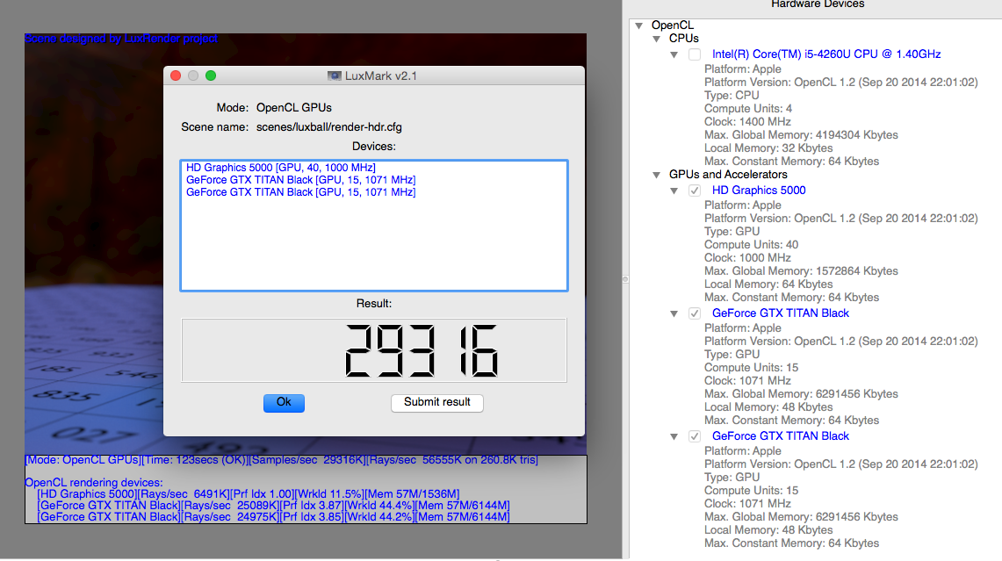The width and height of the screenshot is (1002, 561).
Task: Click the green zoom button of LuxMark dialog
Action: 211,76
